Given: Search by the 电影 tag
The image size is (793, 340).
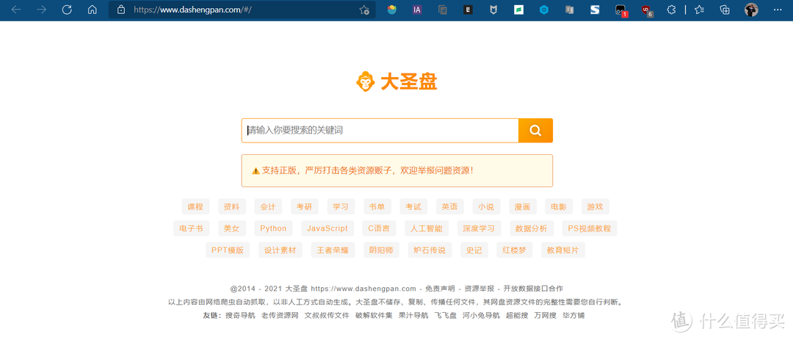Looking at the screenshot, I should [559, 206].
